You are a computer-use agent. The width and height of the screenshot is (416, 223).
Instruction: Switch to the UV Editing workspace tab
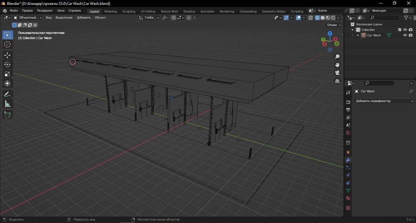148,11
